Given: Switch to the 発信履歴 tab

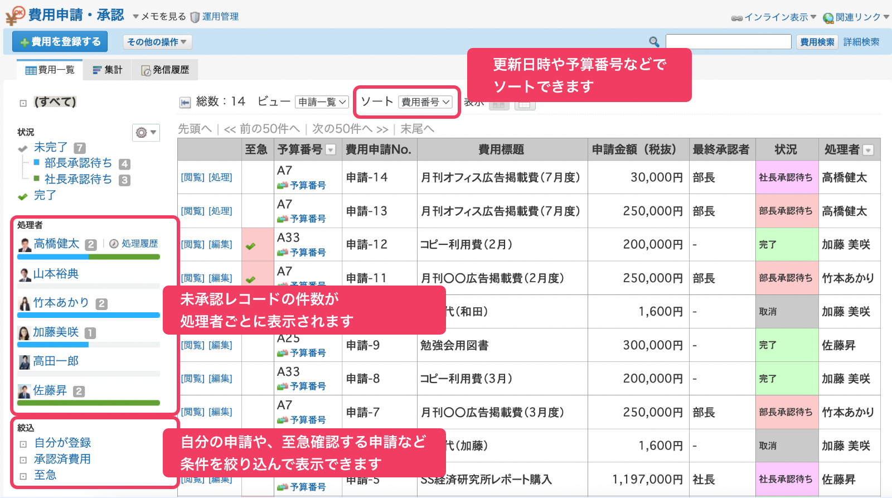Looking at the screenshot, I should pos(165,70).
